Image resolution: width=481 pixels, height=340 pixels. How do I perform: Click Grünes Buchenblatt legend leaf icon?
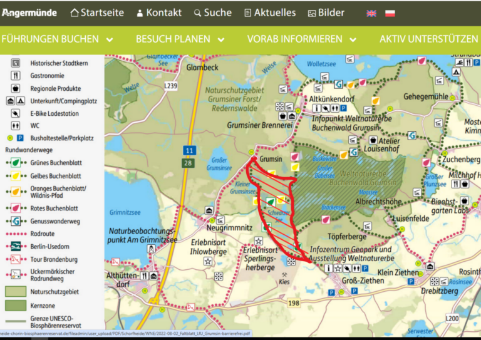[x=15, y=163]
